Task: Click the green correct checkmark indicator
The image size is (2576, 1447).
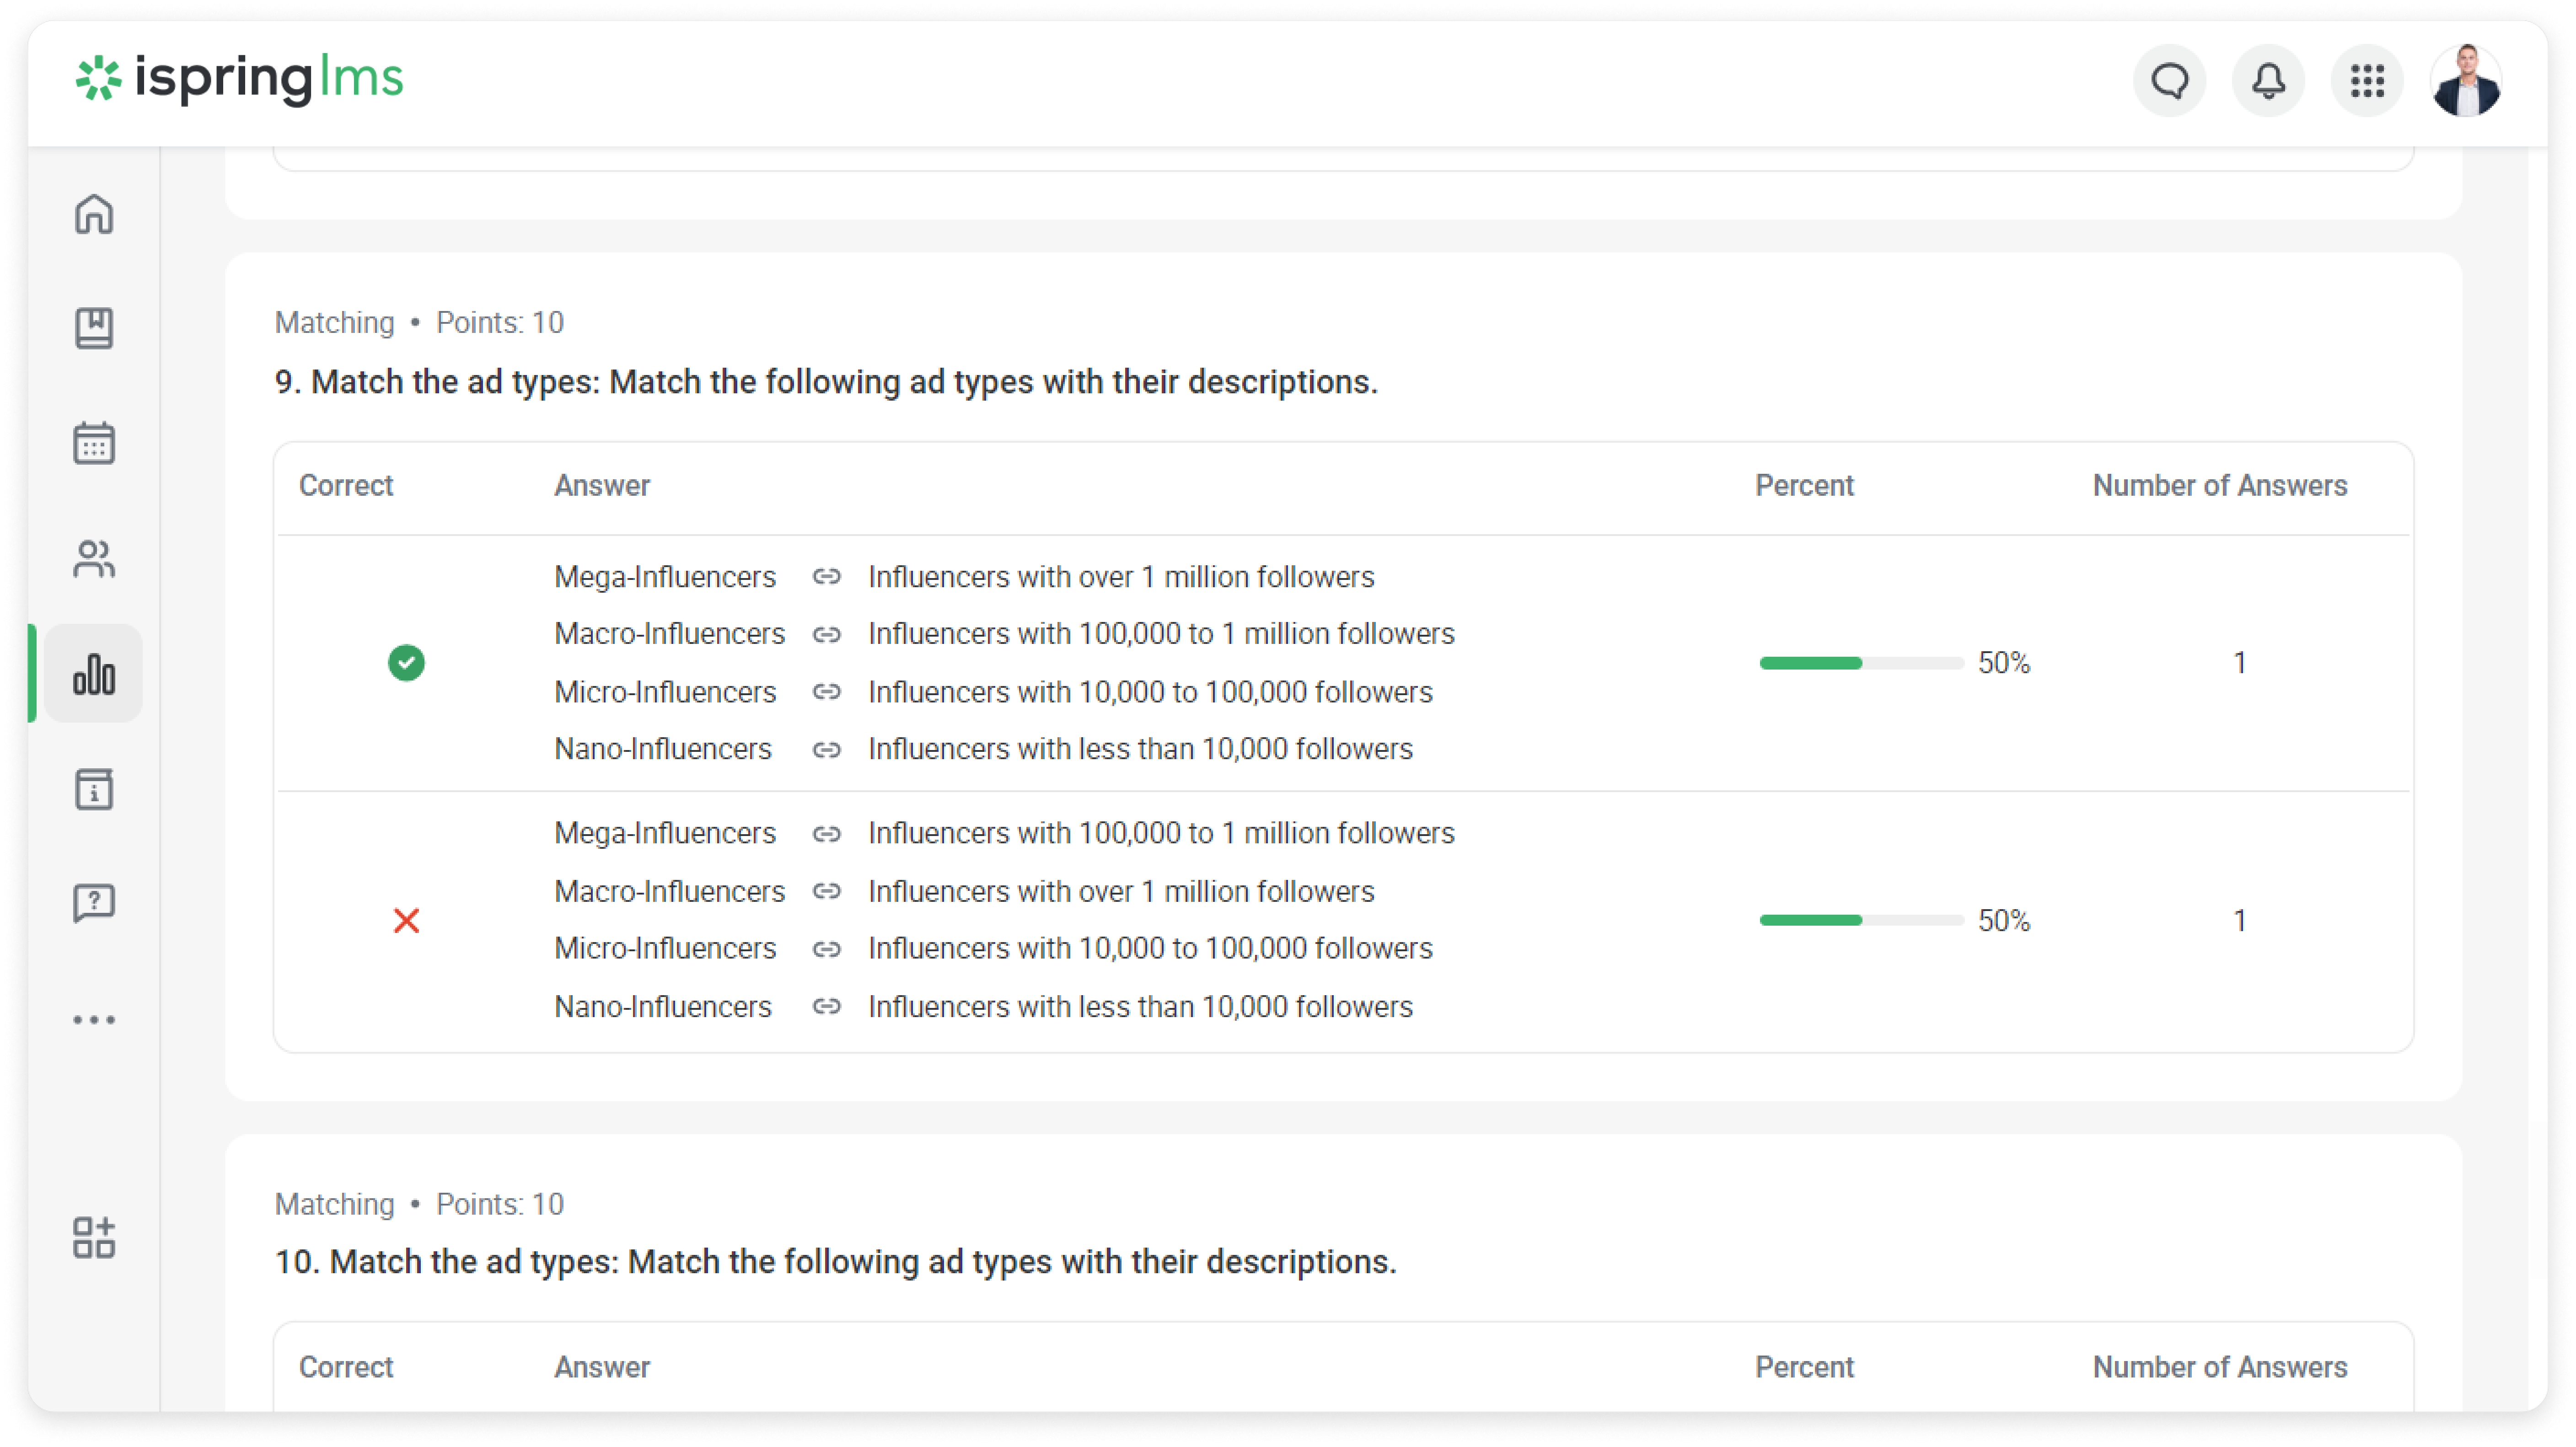Action: (406, 662)
